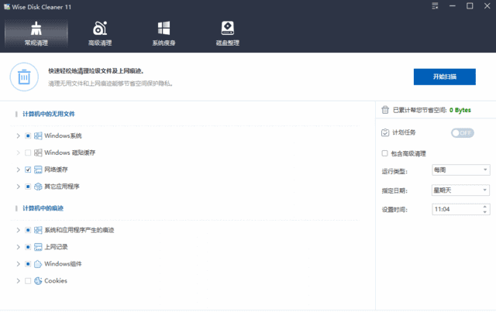The image size is (496, 312).
Task: Toggle 系统和应用程序产生的痕迹 checkbox
Action: [28, 230]
